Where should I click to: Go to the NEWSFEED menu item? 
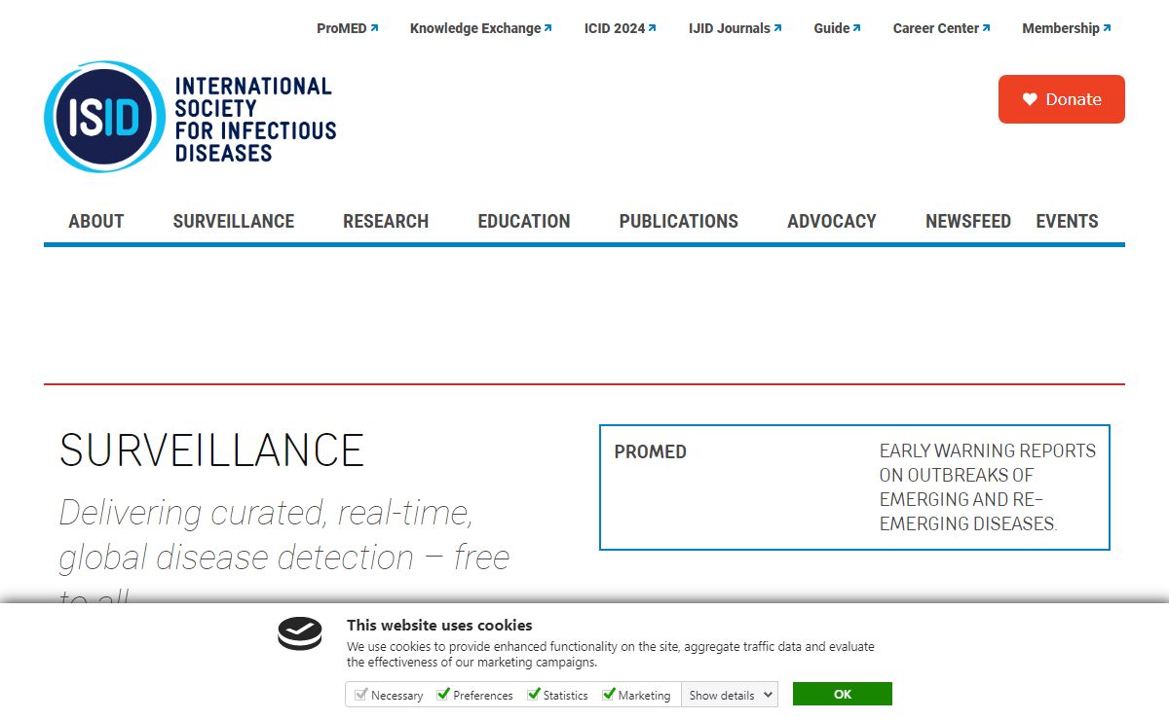[968, 221]
